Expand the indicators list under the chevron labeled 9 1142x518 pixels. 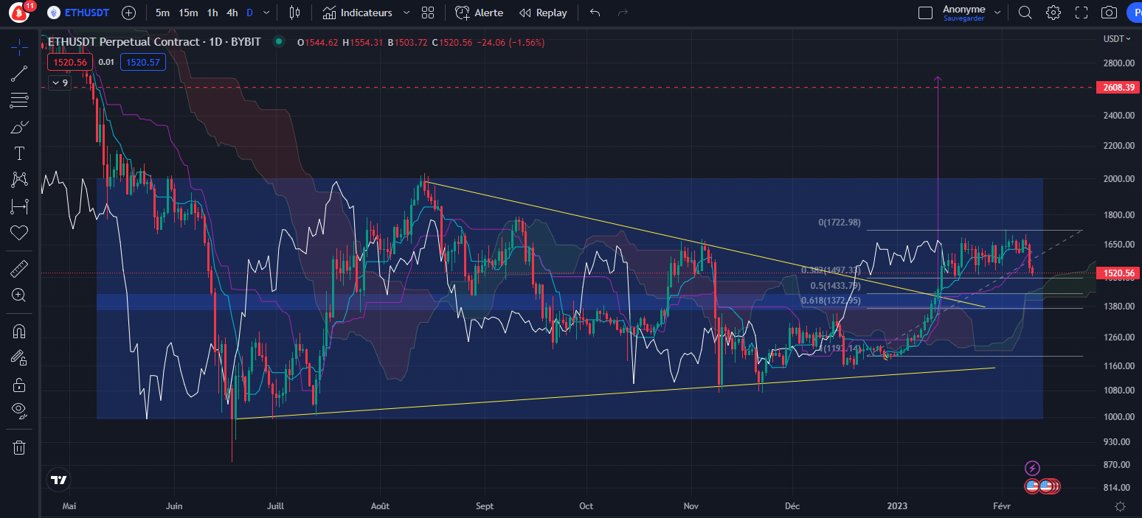pyautogui.click(x=59, y=83)
